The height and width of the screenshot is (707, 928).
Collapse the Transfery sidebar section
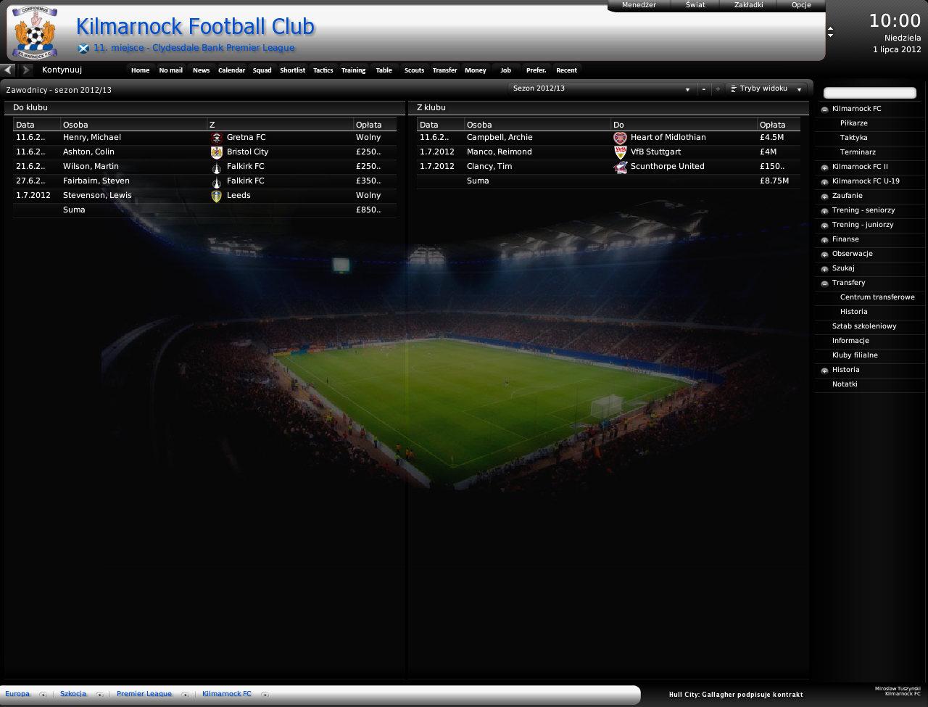pyautogui.click(x=824, y=284)
